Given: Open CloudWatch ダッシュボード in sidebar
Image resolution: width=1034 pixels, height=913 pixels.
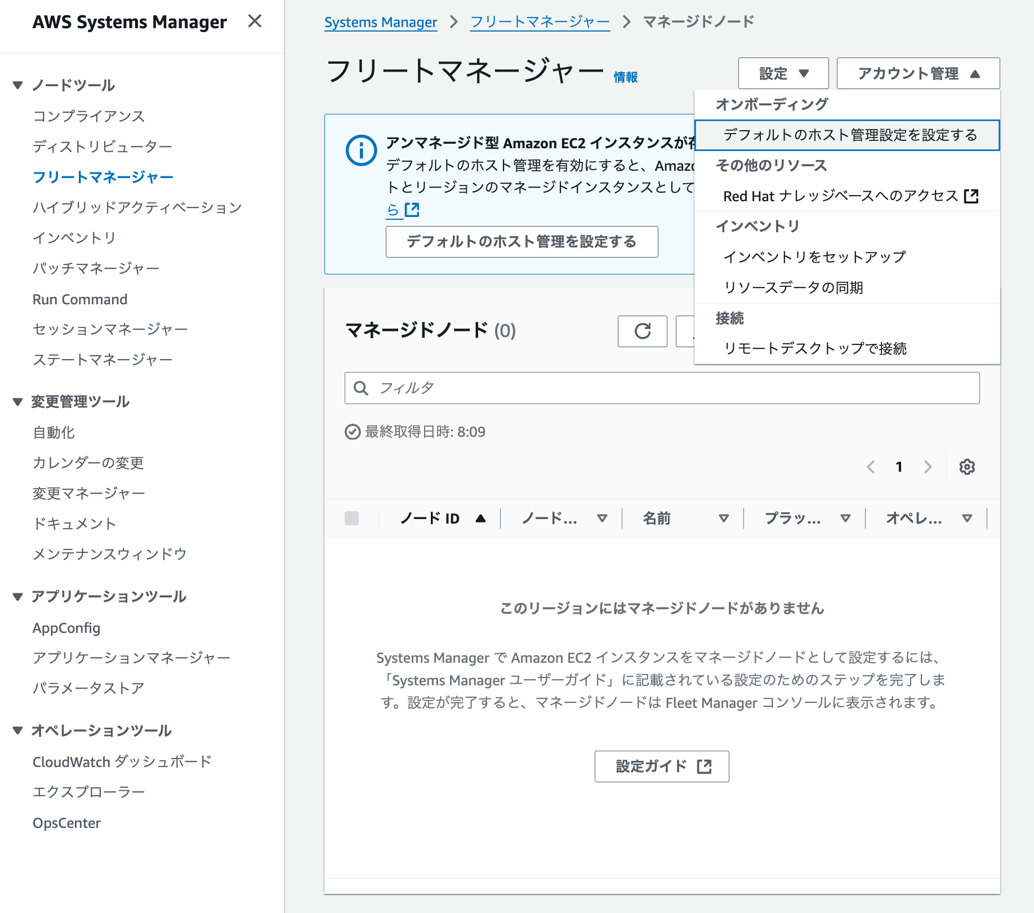Looking at the screenshot, I should (122, 762).
